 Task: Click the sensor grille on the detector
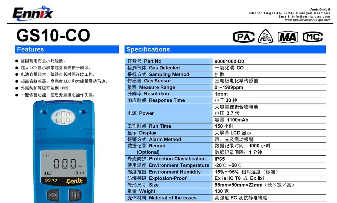point(63,116)
